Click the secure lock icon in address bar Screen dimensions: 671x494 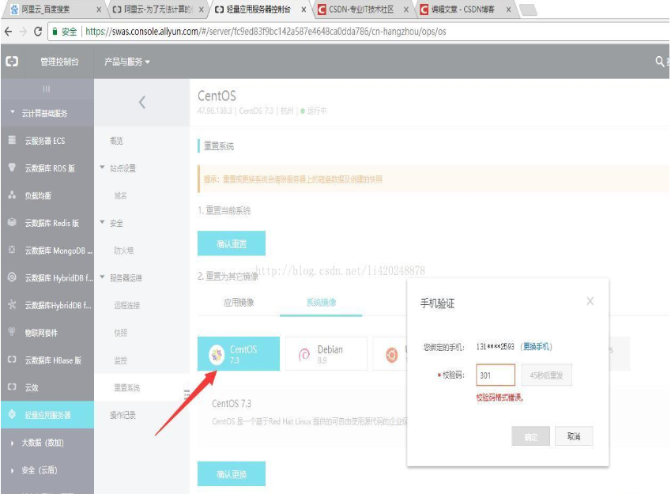tap(55, 31)
